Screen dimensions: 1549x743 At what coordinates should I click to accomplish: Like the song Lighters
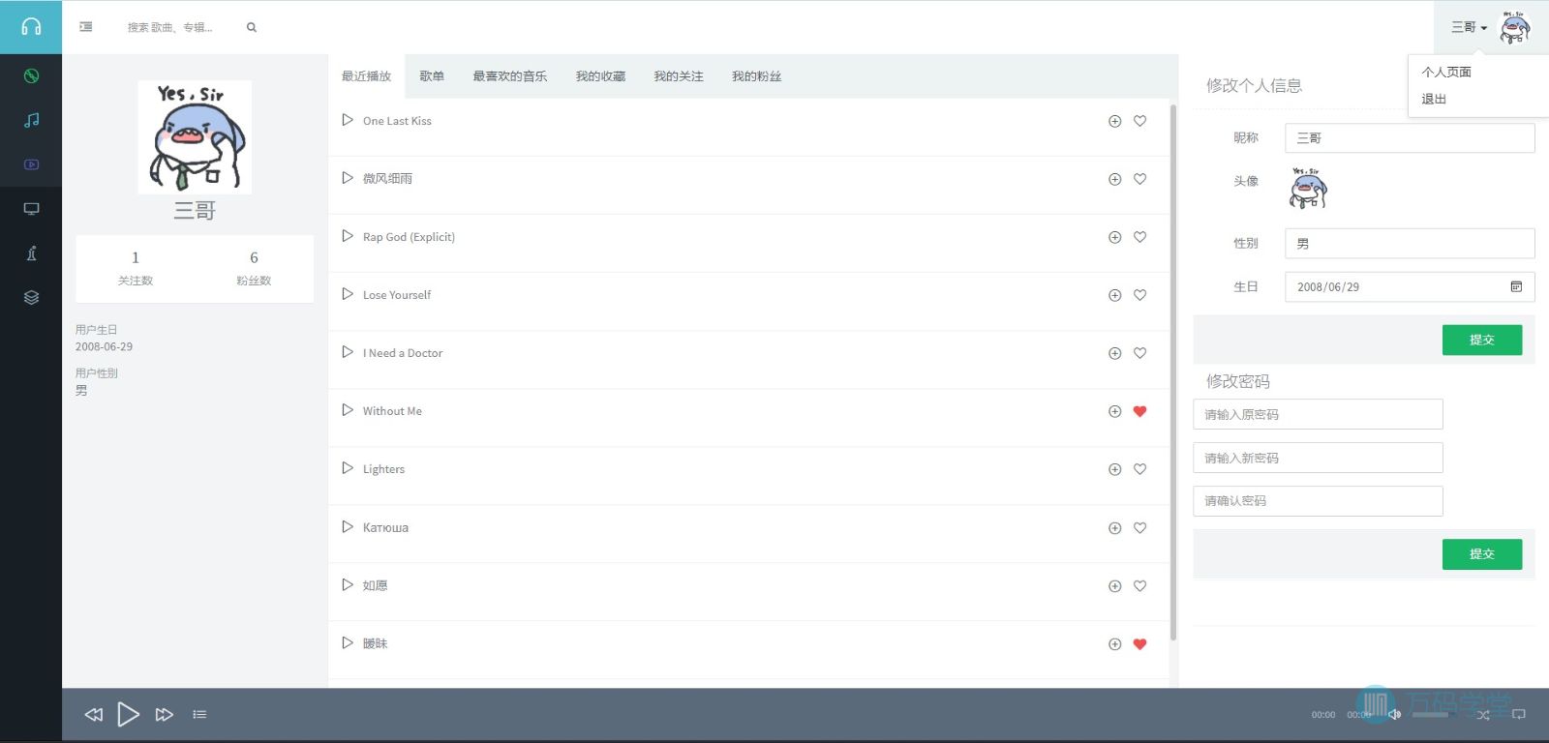point(1139,469)
